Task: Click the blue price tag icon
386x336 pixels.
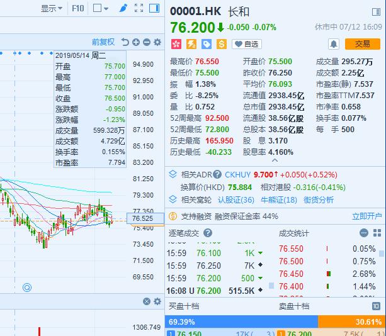Action: (x=207, y=44)
